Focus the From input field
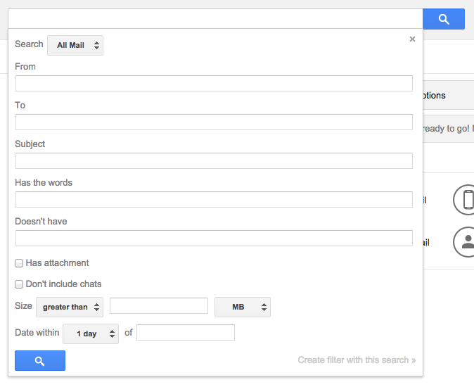This screenshot has width=474, height=387. 214,84
